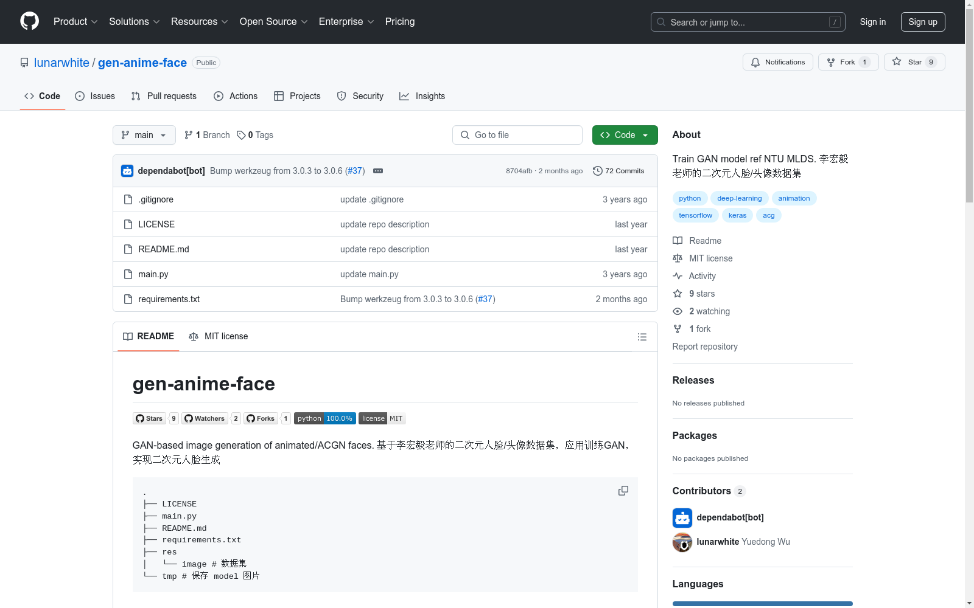Click the Languages python color bar
The width and height of the screenshot is (974, 608).
pyautogui.click(x=762, y=604)
